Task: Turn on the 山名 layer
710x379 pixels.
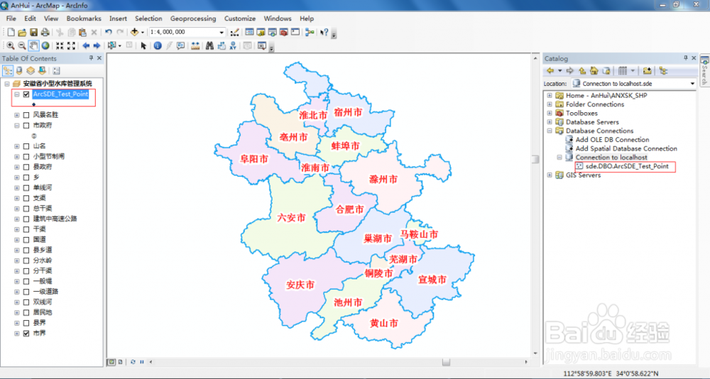Action: coord(26,146)
